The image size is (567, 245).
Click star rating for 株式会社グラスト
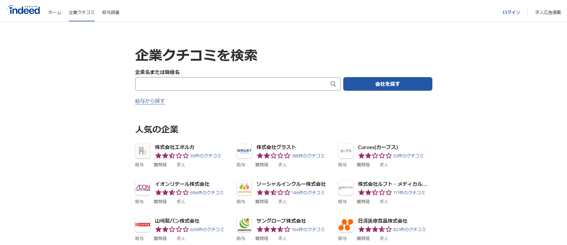tap(273, 156)
